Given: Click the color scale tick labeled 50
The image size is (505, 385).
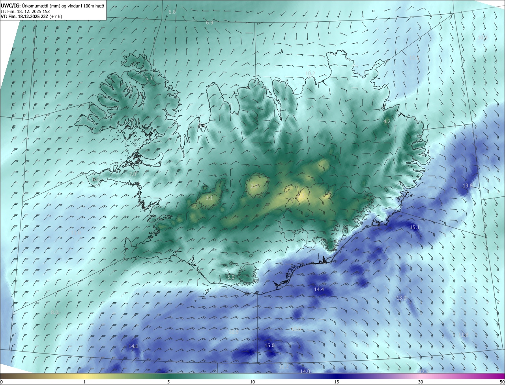Looking at the screenshot, I should (502, 382).
